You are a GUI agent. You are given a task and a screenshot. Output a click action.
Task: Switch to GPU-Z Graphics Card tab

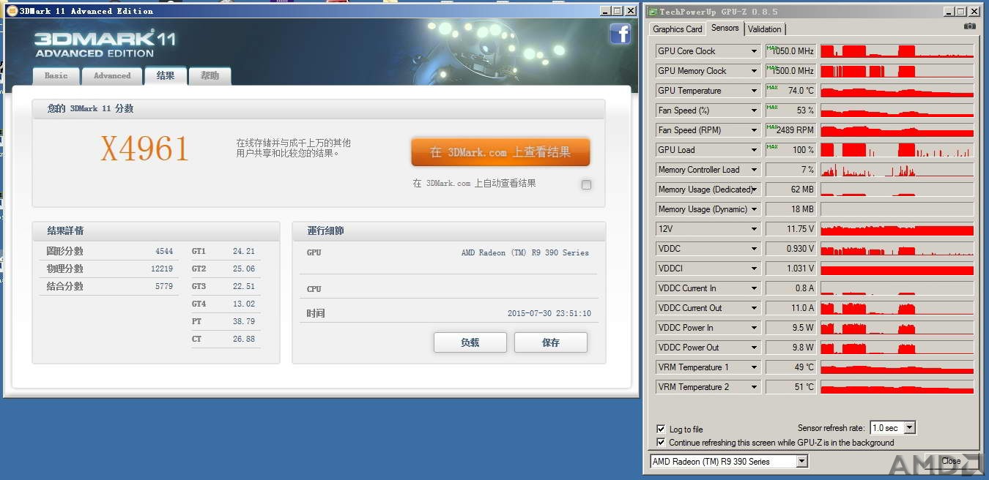tap(678, 29)
